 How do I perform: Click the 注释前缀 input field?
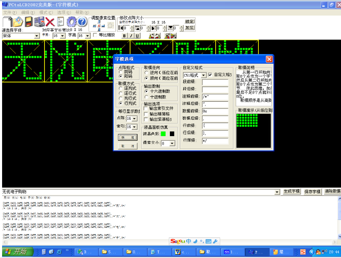coord(215,97)
